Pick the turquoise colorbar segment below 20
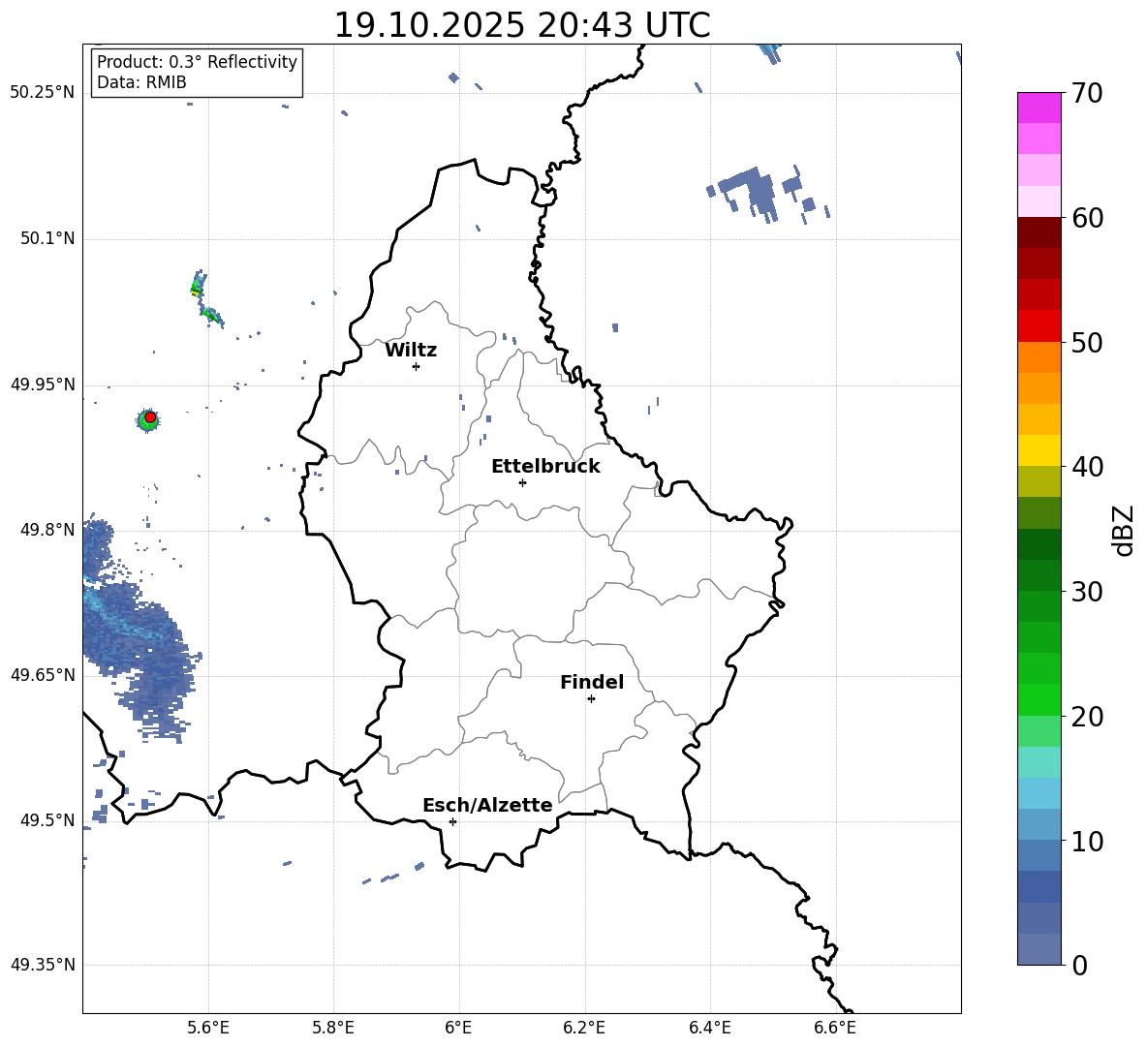Viewport: 1147px width, 1047px height. [x=1039, y=762]
